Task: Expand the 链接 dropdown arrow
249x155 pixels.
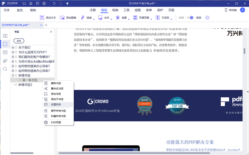Action: (94, 19)
